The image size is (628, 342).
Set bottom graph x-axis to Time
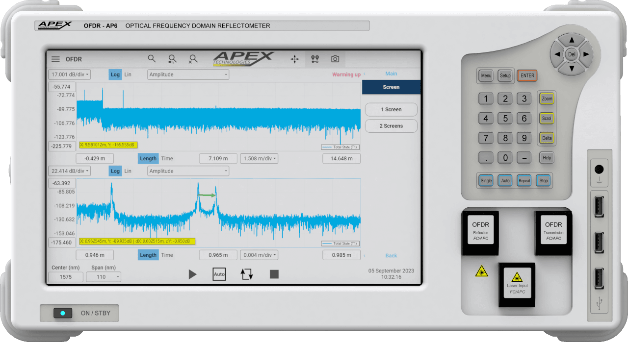[x=167, y=255]
